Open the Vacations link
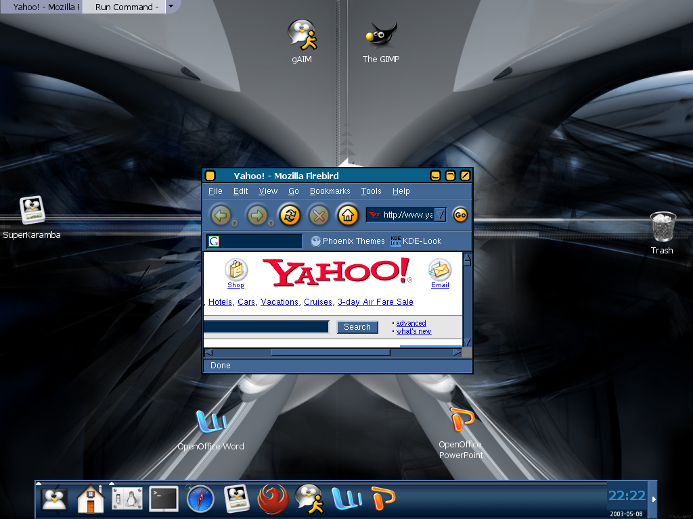The width and height of the screenshot is (693, 519). click(x=280, y=302)
